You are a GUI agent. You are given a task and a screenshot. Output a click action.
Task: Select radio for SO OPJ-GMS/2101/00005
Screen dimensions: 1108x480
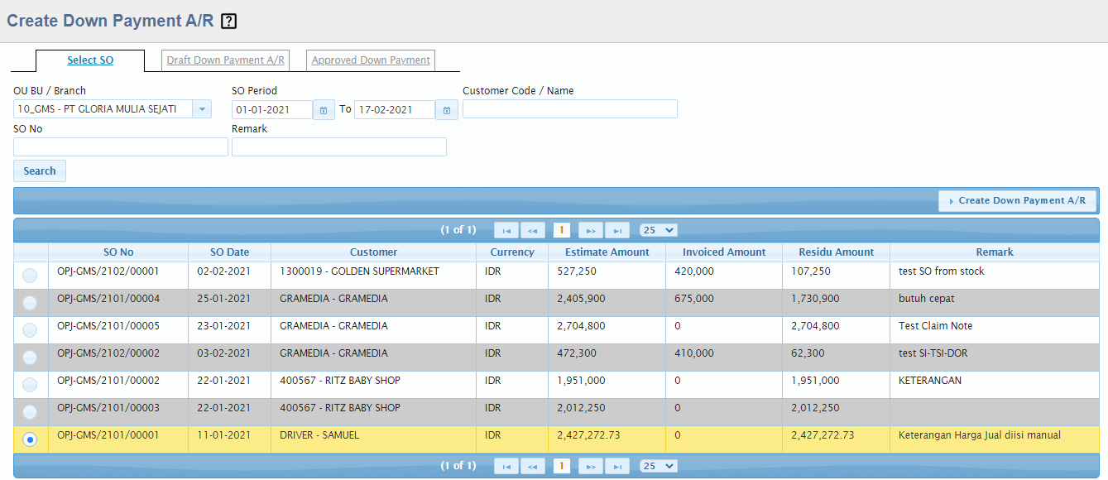coord(30,330)
